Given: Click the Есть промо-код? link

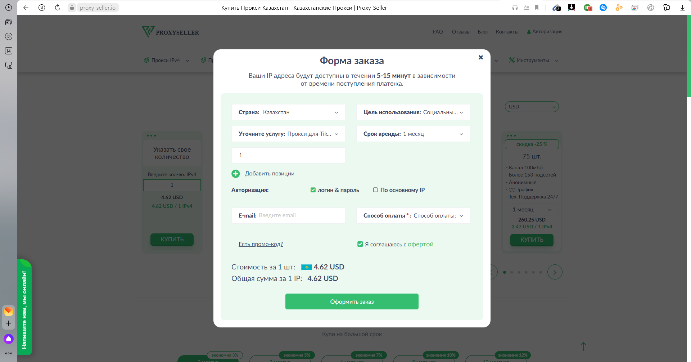Looking at the screenshot, I should (261, 244).
